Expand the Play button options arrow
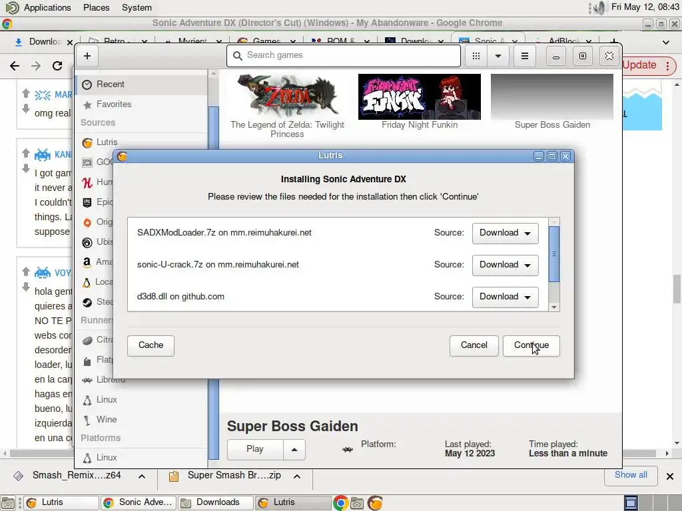Image resolution: width=682 pixels, height=511 pixels. [294, 449]
